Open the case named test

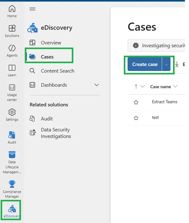pos(155,118)
